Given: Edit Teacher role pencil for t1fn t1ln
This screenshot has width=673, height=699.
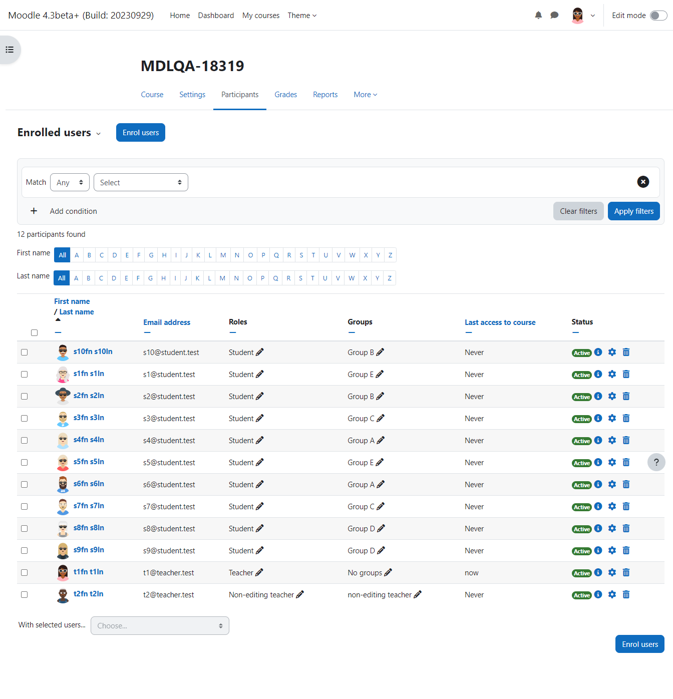Looking at the screenshot, I should 259,572.
